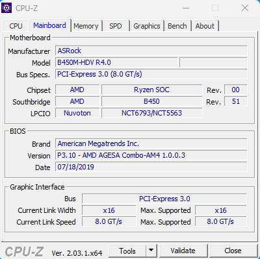
Task: Open the About tab
Action: pos(205,26)
